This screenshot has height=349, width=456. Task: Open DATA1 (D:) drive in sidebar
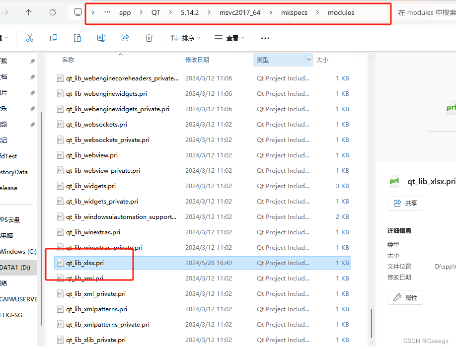click(18, 268)
